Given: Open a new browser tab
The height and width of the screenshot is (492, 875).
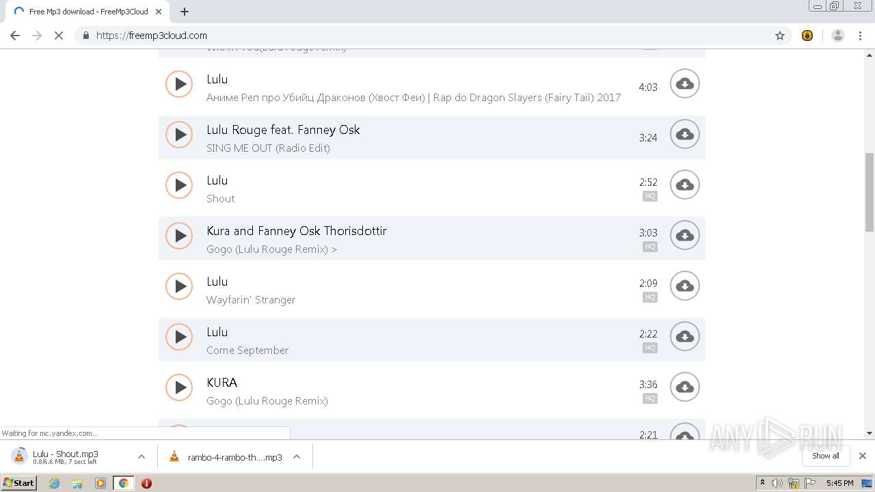Looking at the screenshot, I should click(x=185, y=12).
